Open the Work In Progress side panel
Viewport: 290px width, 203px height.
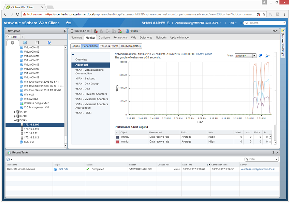282,43
